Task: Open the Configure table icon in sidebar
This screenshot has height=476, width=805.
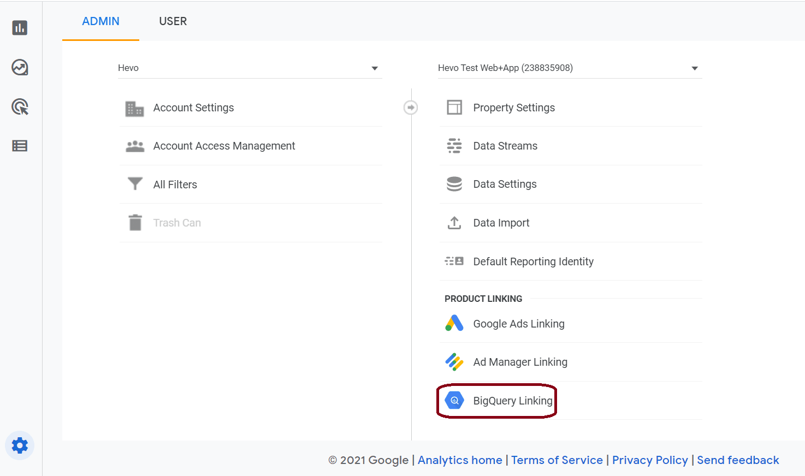Action: pyautogui.click(x=20, y=146)
